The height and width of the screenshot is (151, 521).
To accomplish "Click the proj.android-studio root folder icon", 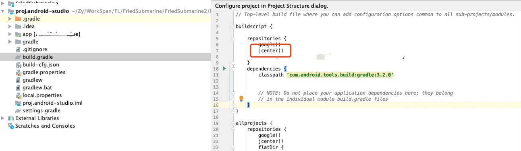I will point(11,11).
